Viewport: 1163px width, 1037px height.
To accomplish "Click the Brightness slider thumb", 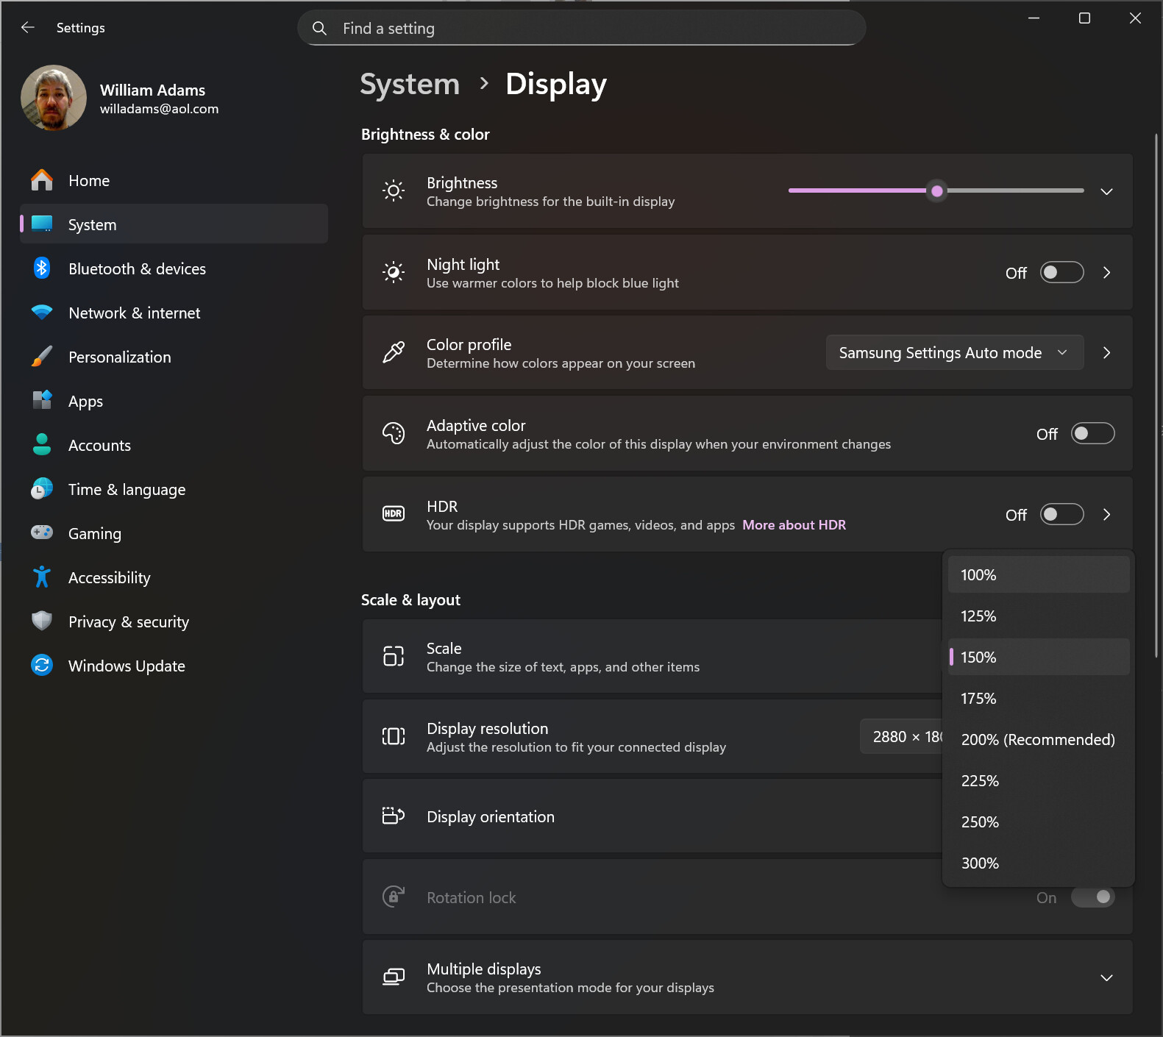I will (x=936, y=191).
